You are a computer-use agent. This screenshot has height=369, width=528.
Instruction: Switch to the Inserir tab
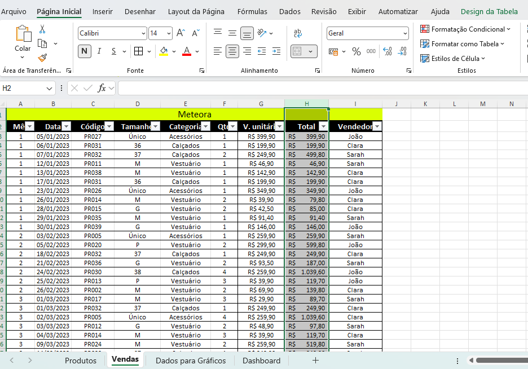pos(102,11)
